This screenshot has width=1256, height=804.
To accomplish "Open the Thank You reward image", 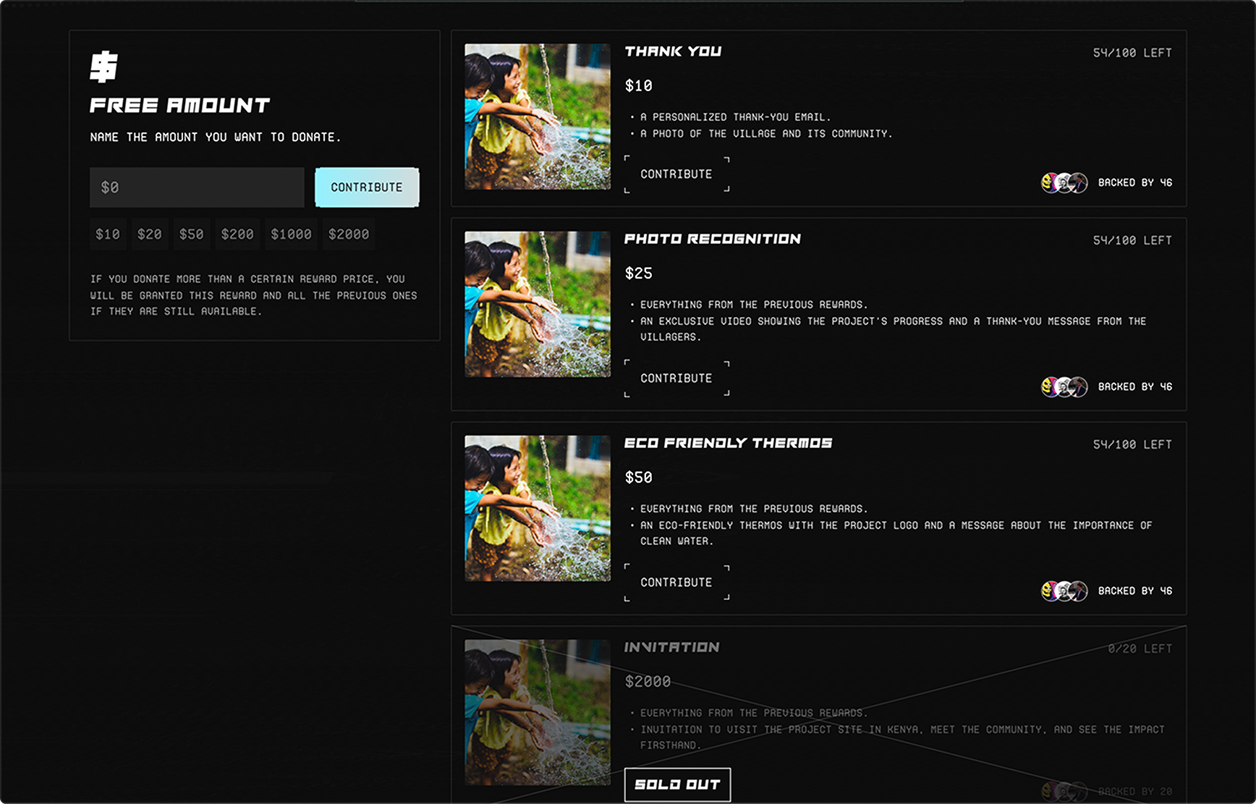I will coord(537,117).
